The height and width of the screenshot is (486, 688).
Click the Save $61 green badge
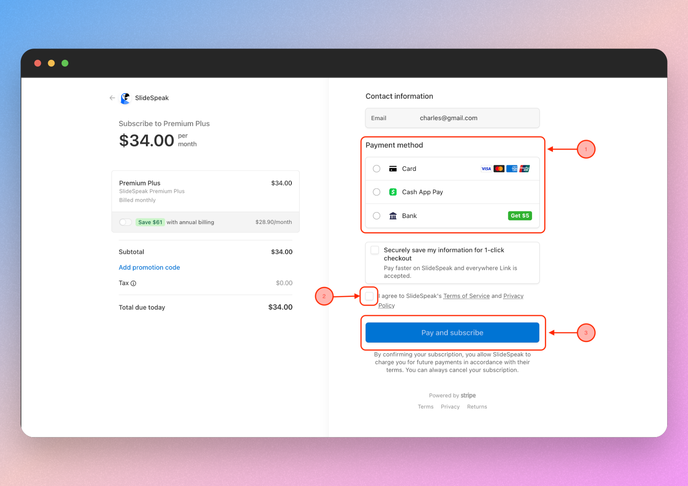tap(150, 222)
